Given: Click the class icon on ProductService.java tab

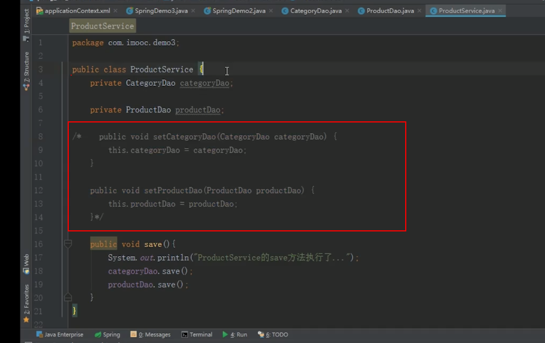Looking at the screenshot, I should (433, 11).
